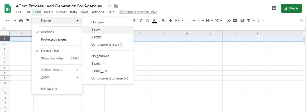Open the filter views dropdown arrow
The height and width of the screenshot is (112, 306).
[x=253, y=21]
